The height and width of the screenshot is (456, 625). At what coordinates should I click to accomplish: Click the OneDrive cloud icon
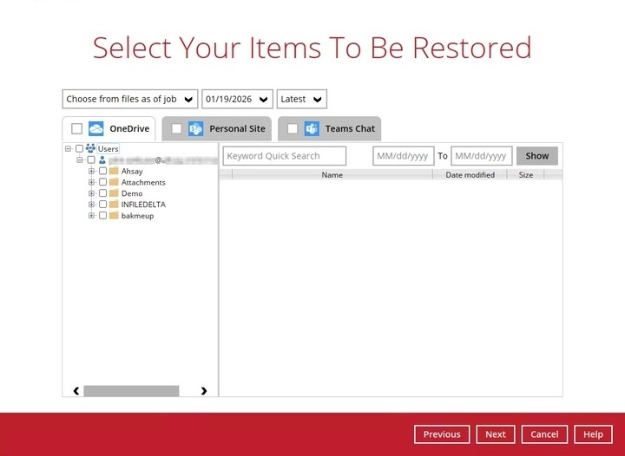click(96, 128)
